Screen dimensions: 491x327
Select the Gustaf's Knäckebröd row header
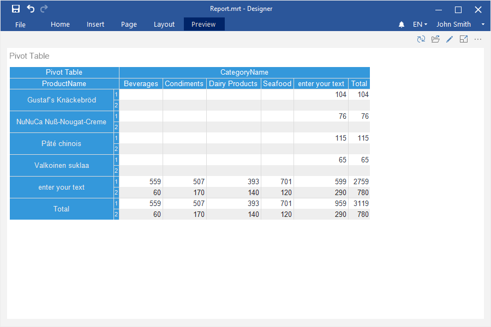tap(62, 100)
